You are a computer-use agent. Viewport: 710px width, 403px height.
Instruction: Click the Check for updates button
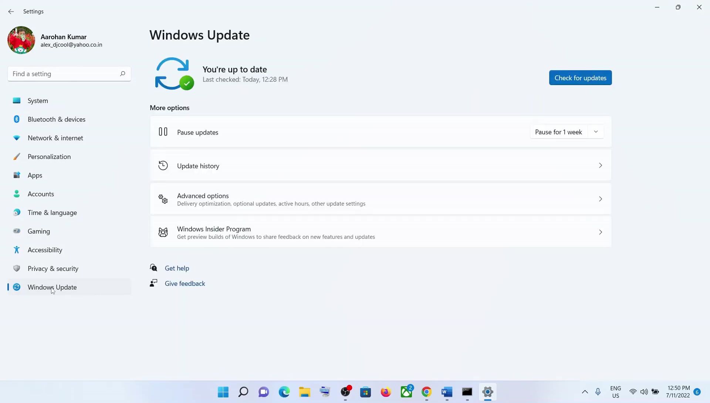[x=580, y=78]
